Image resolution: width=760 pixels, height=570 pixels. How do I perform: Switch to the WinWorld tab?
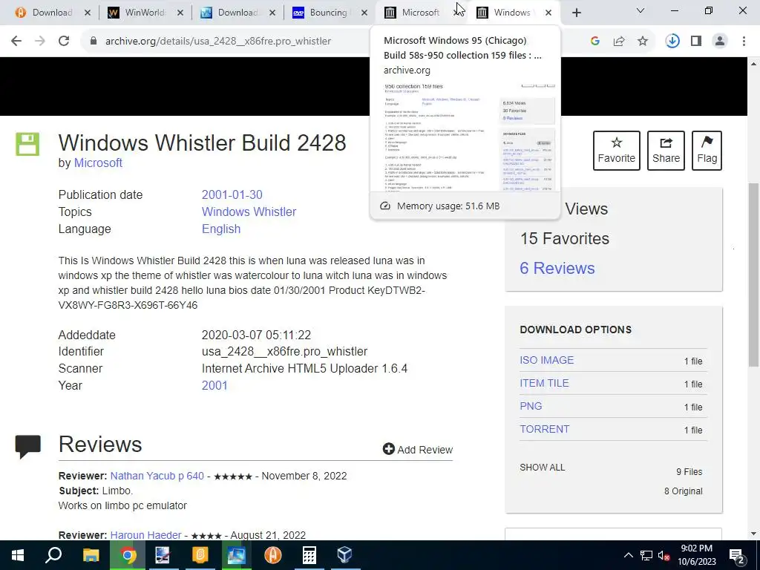tap(144, 13)
